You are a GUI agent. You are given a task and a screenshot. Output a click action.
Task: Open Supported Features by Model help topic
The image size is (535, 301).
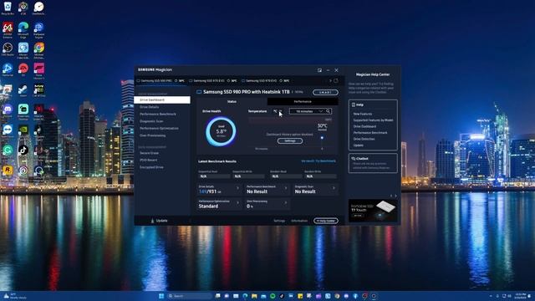click(x=374, y=120)
